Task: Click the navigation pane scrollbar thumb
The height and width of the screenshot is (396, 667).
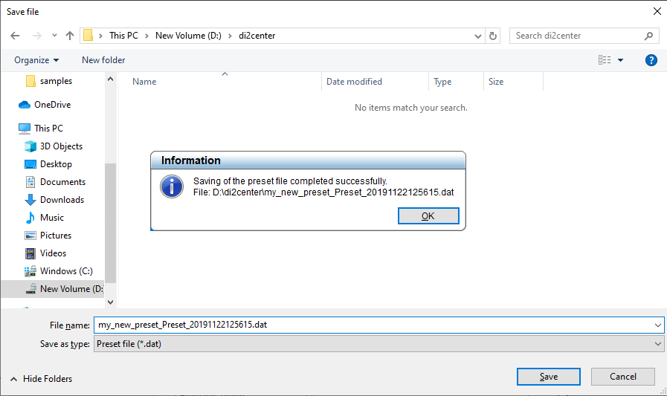Action: click(x=111, y=223)
